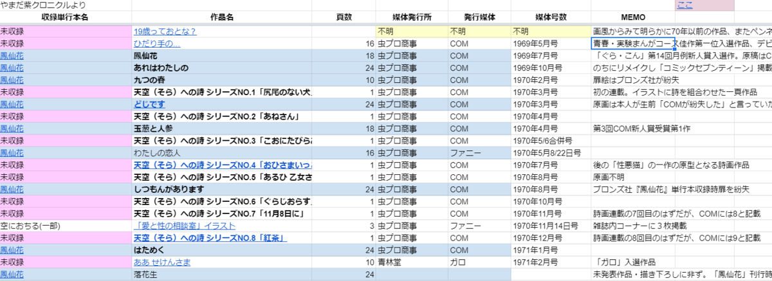Select the '1971年2月号' issue cell
772x281 pixels.
pyautogui.click(x=551, y=262)
